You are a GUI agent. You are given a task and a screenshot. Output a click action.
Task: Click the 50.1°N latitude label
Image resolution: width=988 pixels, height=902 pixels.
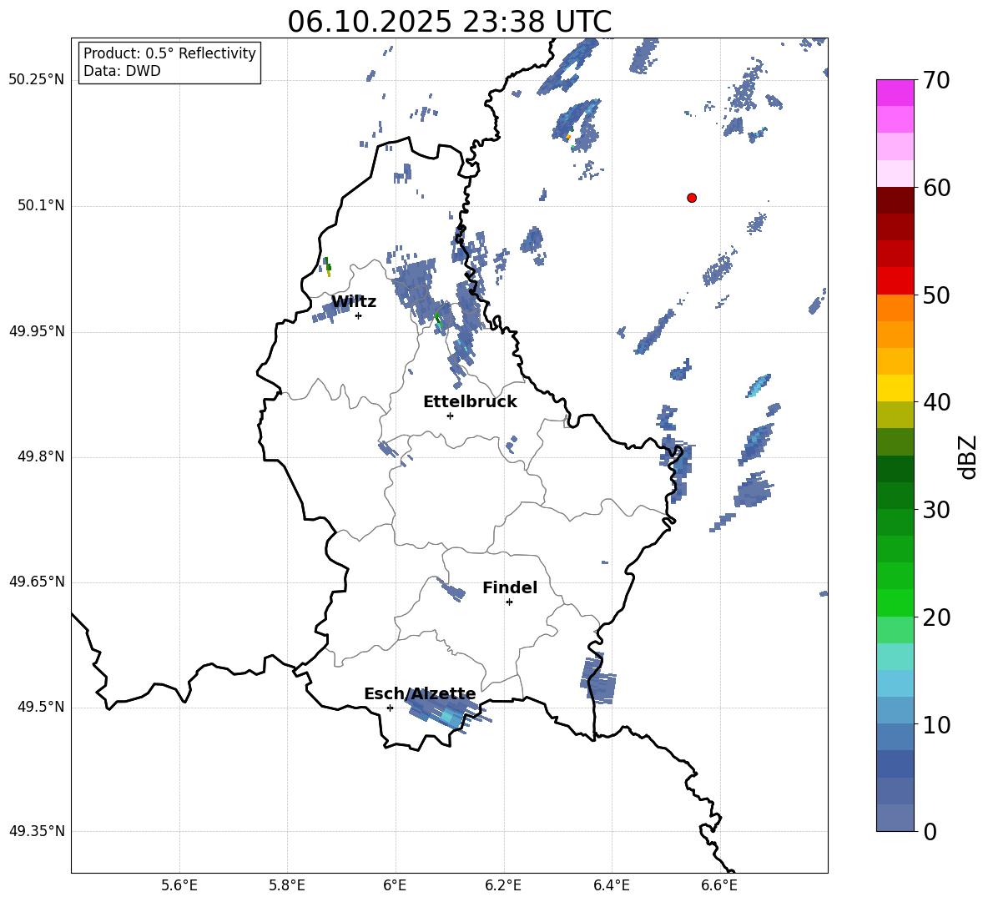pos(41,205)
